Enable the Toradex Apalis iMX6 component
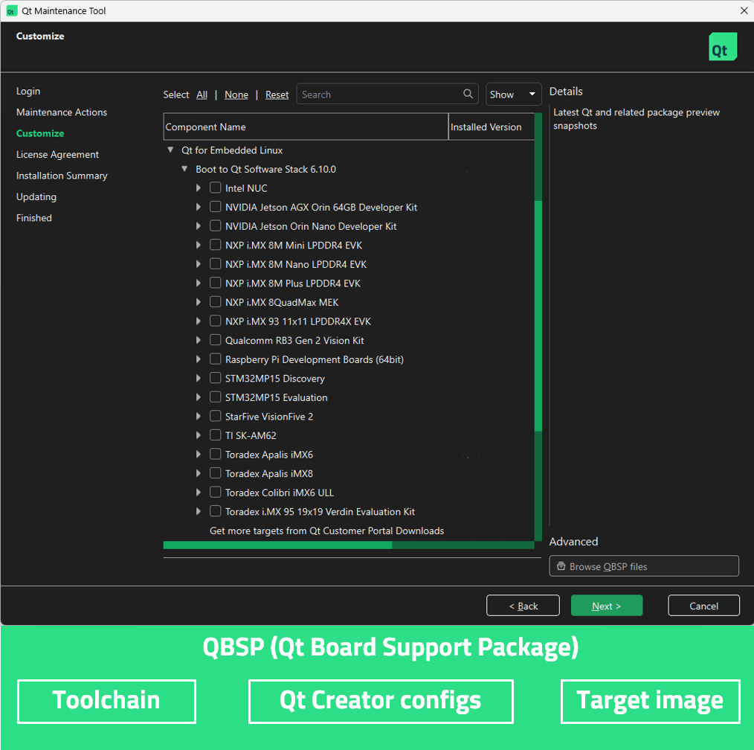Viewport: 754px width, 750px height. point(215,454)
